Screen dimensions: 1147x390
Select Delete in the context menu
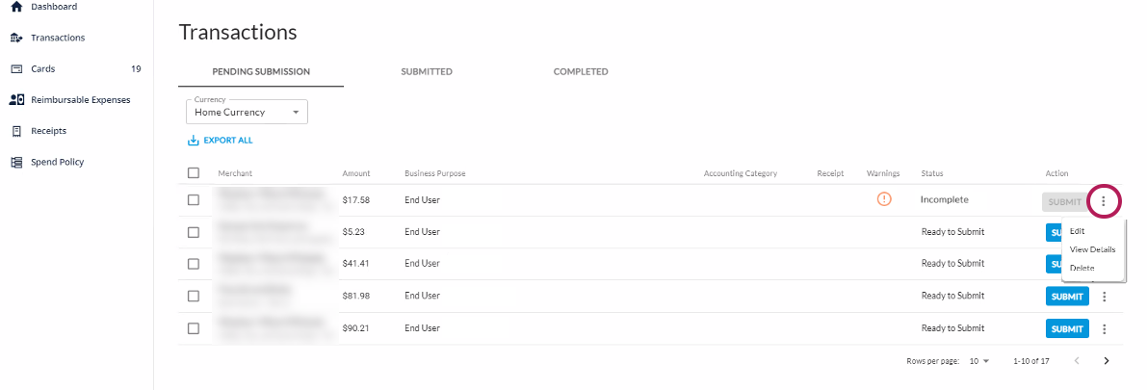(x=1082, y=268)
